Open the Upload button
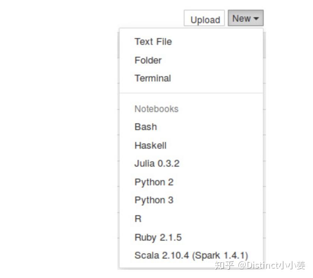 204,19
